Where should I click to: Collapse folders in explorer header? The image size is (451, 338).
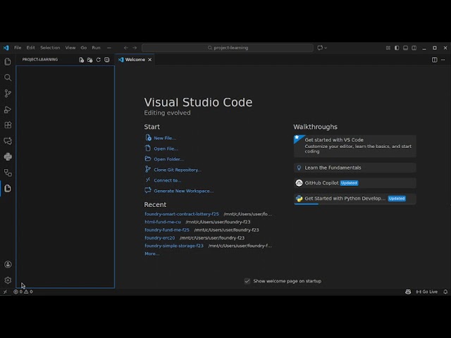(x=106, y=60)
